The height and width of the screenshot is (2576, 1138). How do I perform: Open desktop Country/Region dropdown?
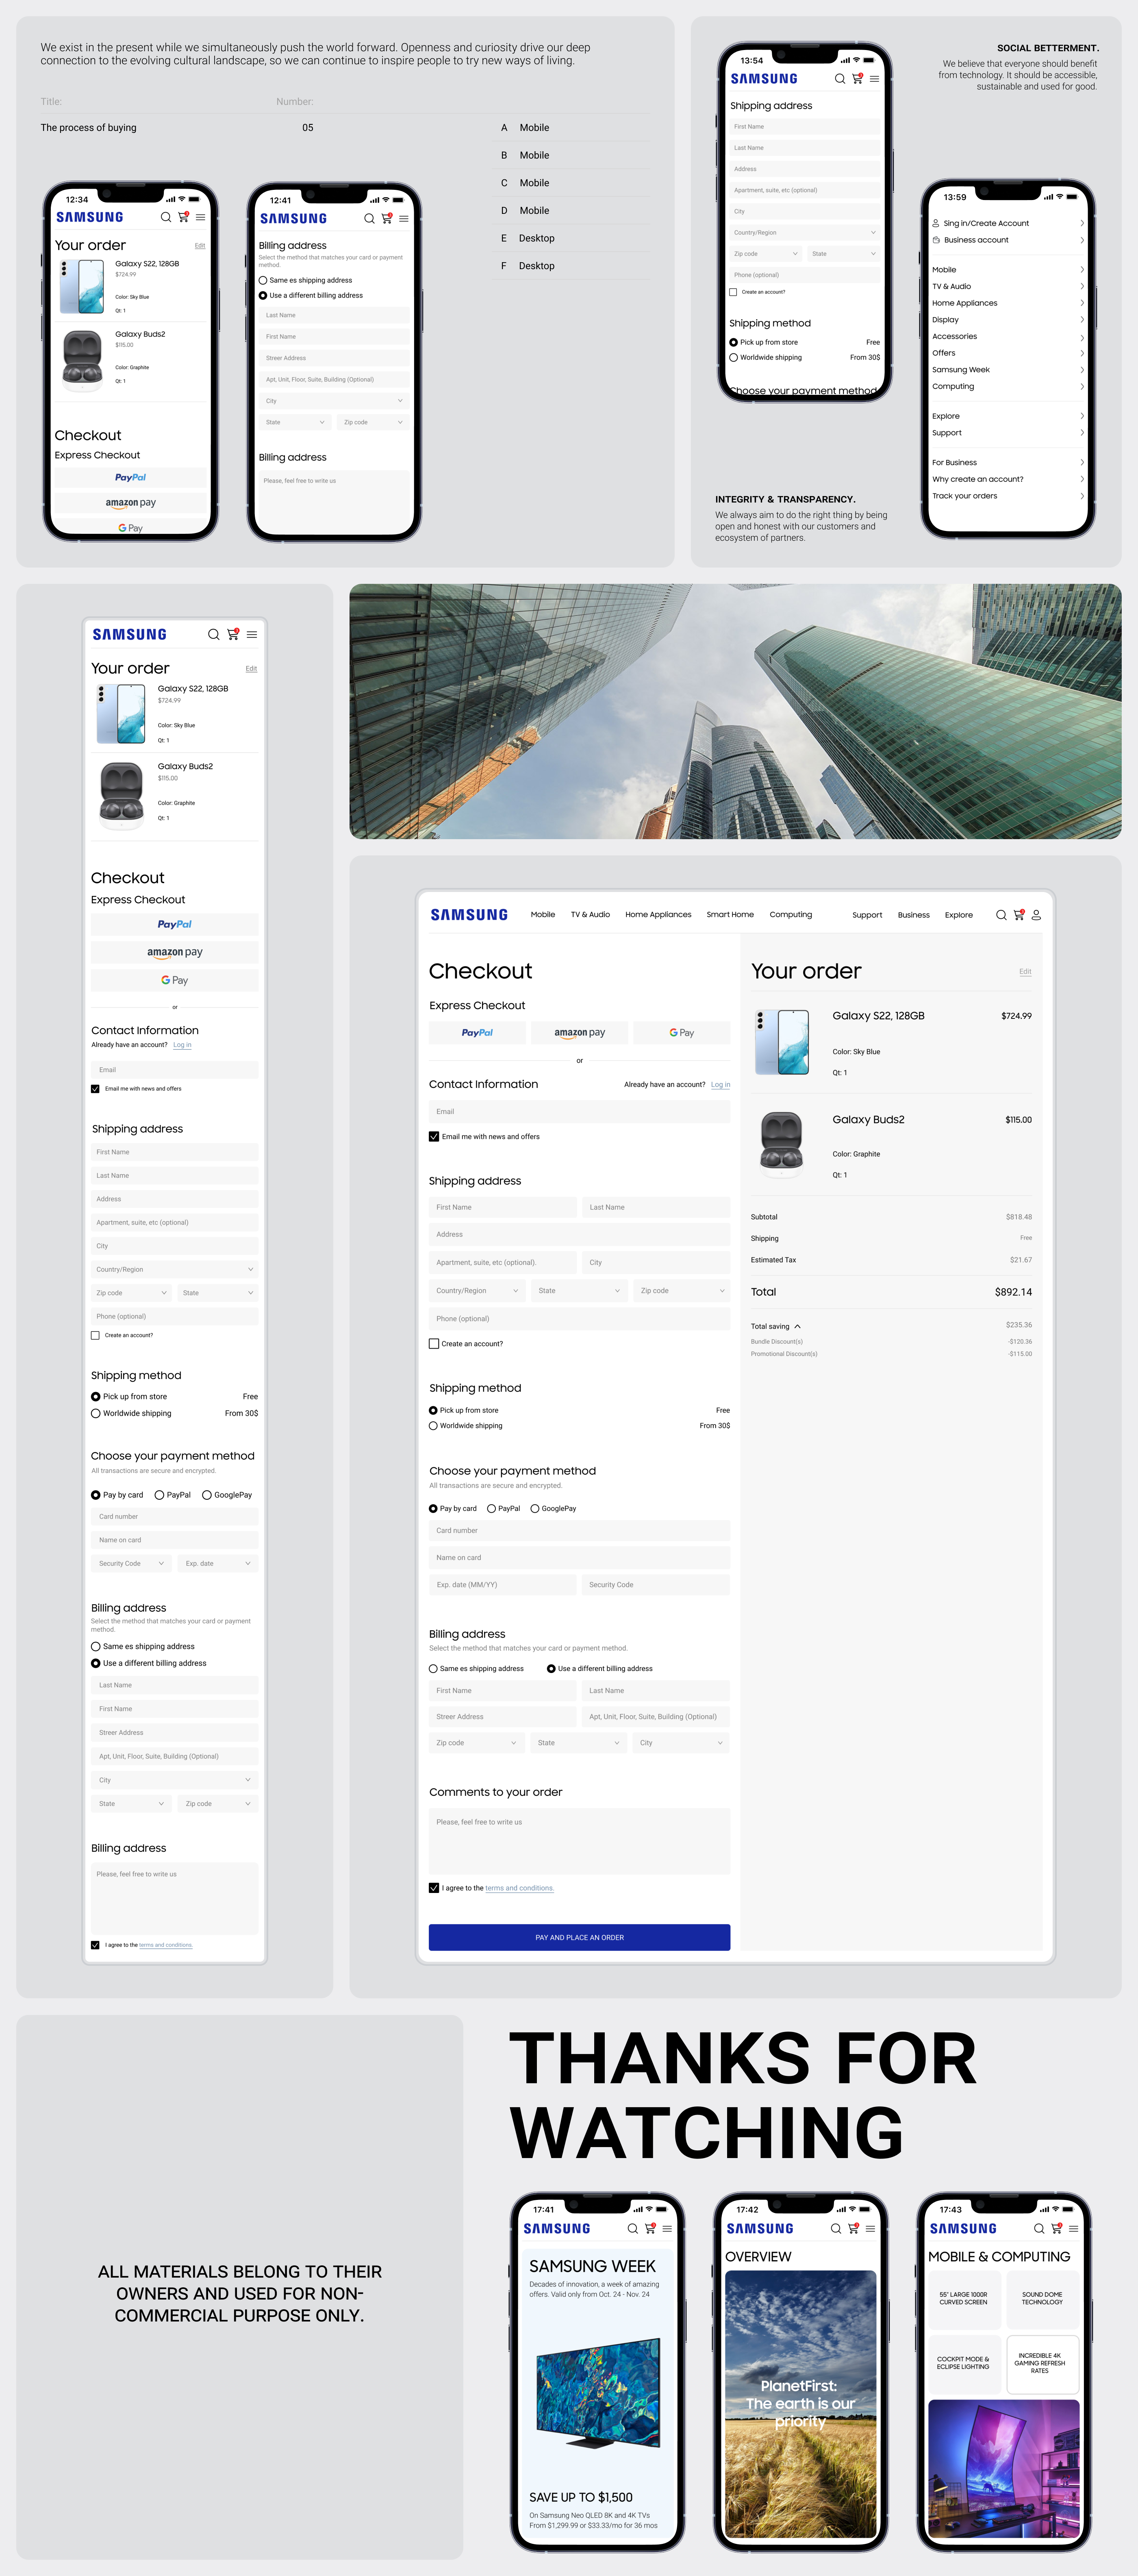point(477,1291)
